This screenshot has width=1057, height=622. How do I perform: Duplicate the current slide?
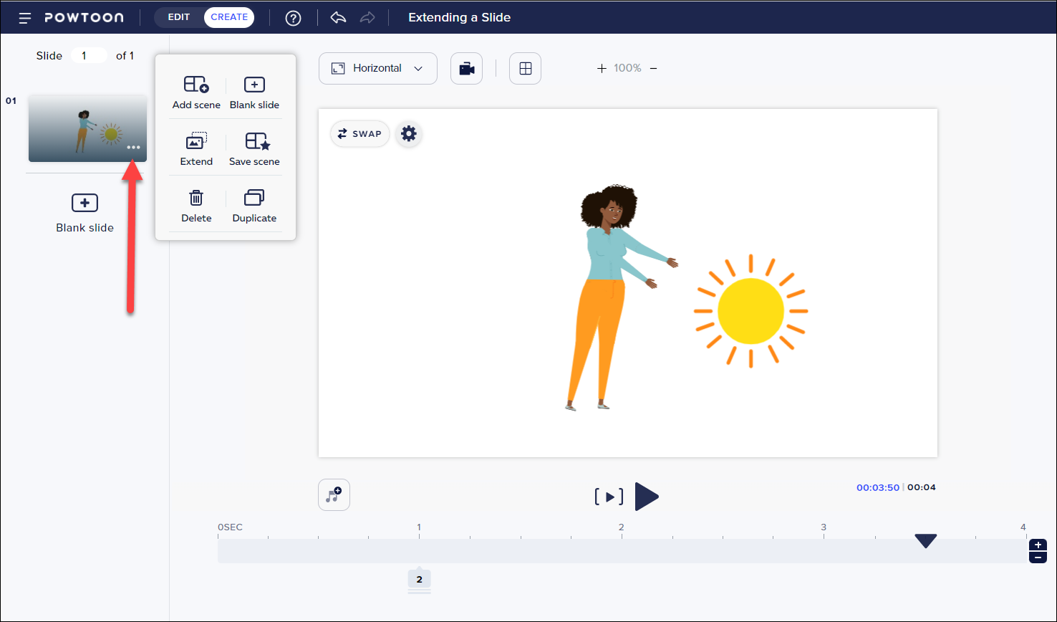(x=254, y=206)
